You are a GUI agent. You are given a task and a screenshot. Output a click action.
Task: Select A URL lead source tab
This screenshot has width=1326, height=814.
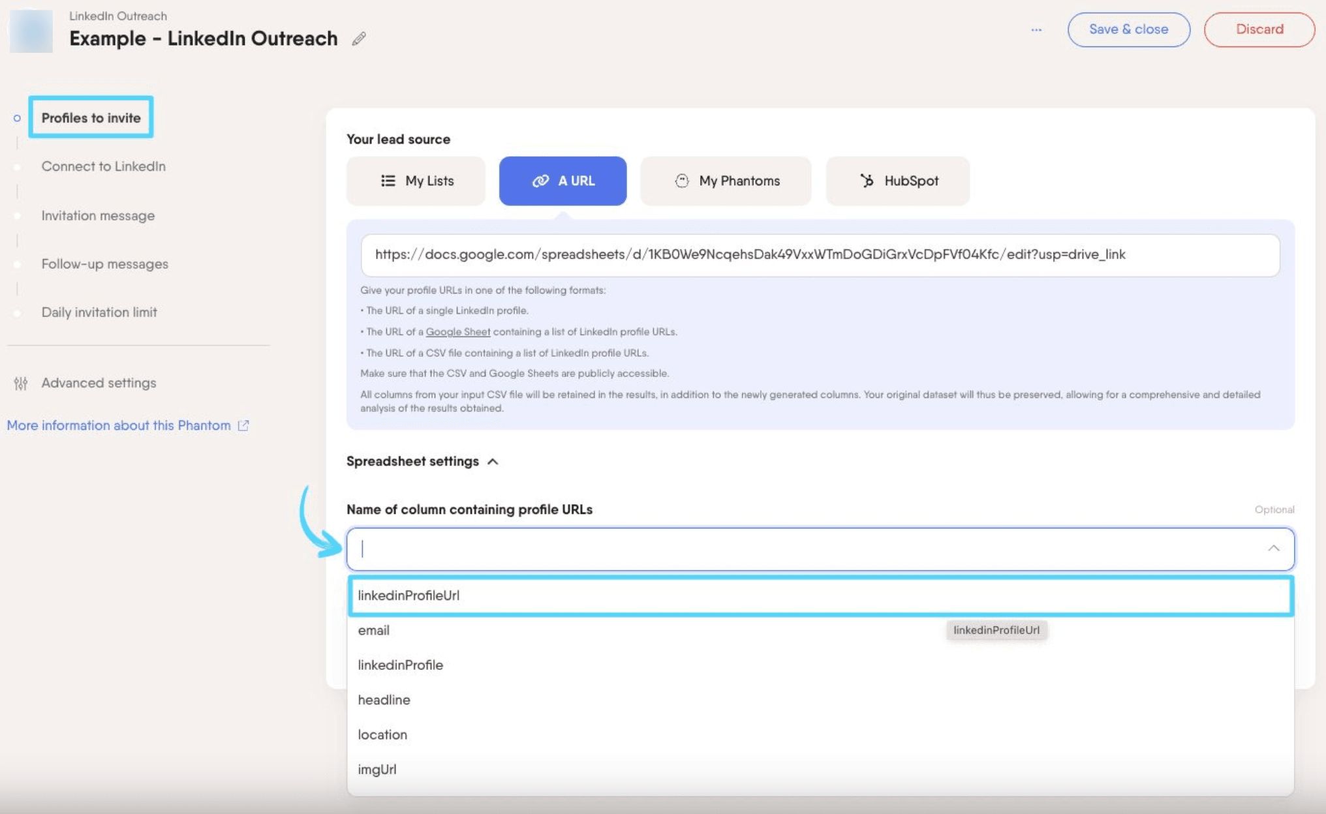(563, 181)
